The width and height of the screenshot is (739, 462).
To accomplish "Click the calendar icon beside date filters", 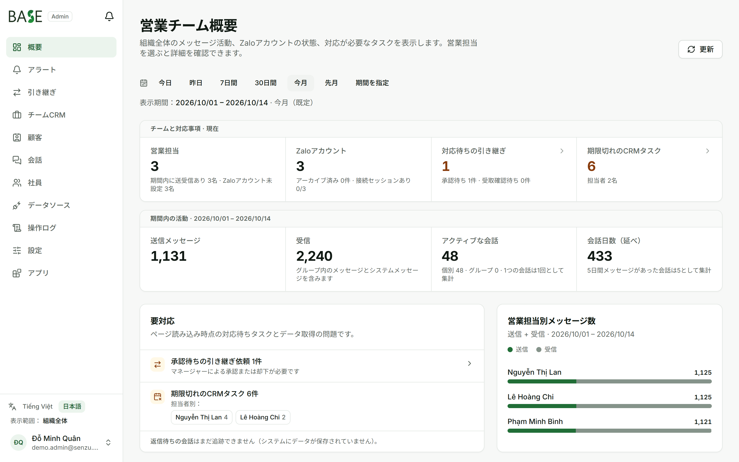I will coord(143,83).
